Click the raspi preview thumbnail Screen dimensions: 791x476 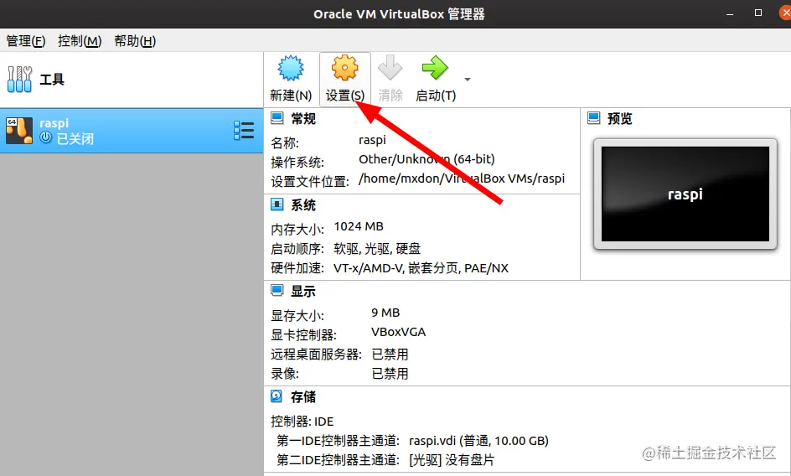point(685,194)
